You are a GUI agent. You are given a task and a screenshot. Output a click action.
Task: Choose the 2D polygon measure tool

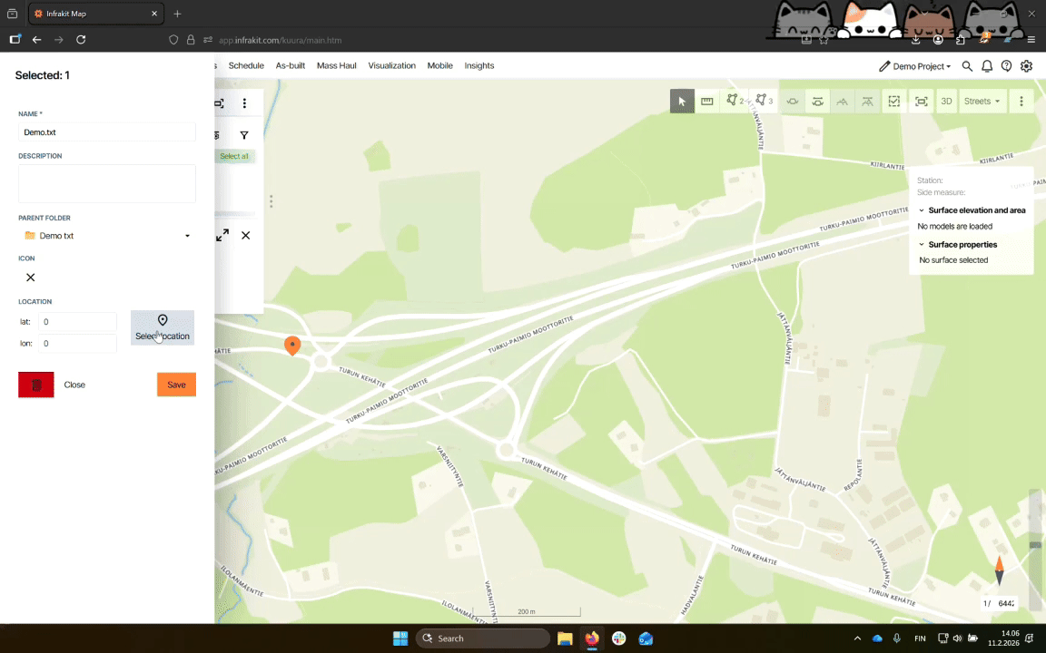(735, 102)
